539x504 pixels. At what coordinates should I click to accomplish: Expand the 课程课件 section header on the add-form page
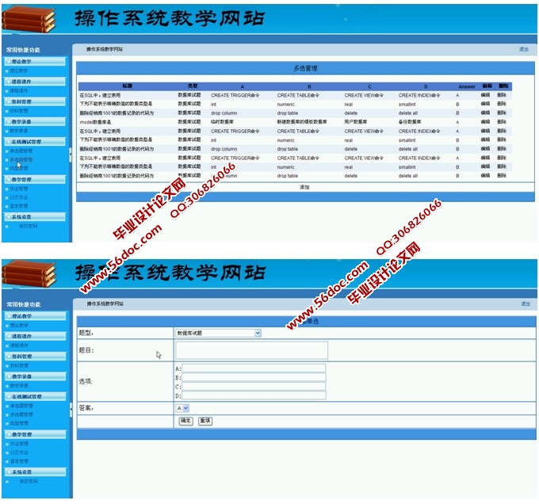35,336
